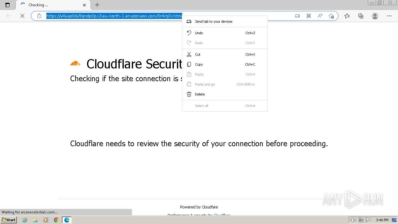The height and width of the screenshot is (224, 398).
Task: Enable Read aloud from address bar
Action: point(320,16)
